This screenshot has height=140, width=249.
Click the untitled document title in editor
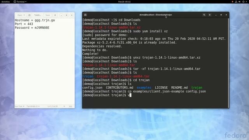(x=37, y=15)
